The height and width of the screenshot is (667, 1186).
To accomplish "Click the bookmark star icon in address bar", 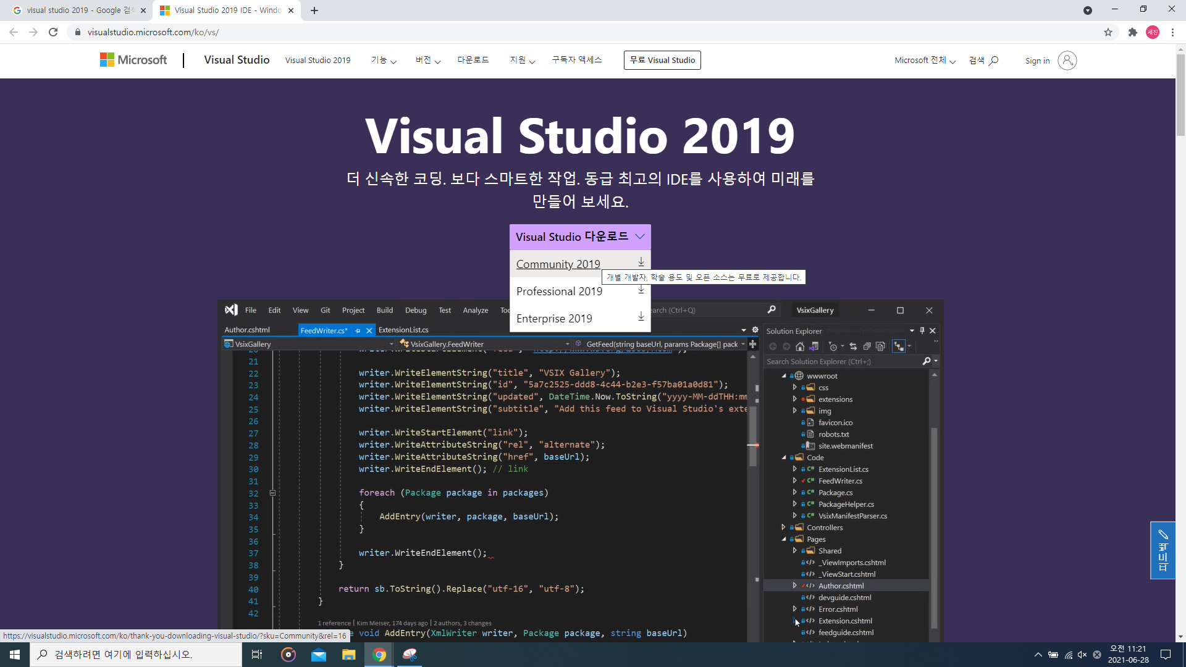I will [x=1108, y=32].
